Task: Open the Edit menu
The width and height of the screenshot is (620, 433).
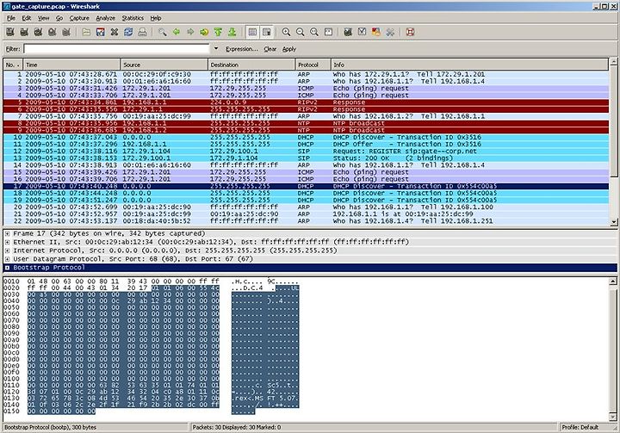Action: 27,18
